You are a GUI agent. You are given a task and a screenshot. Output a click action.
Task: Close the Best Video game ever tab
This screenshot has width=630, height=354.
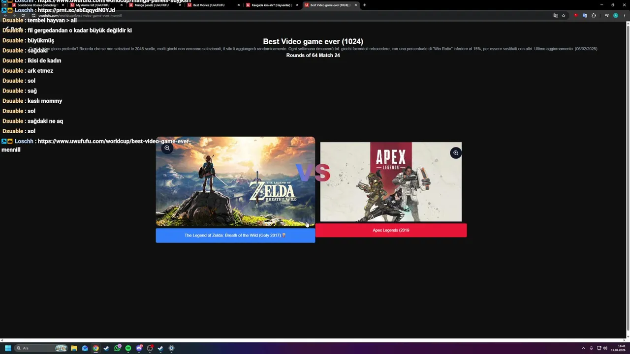pos(356,5)
